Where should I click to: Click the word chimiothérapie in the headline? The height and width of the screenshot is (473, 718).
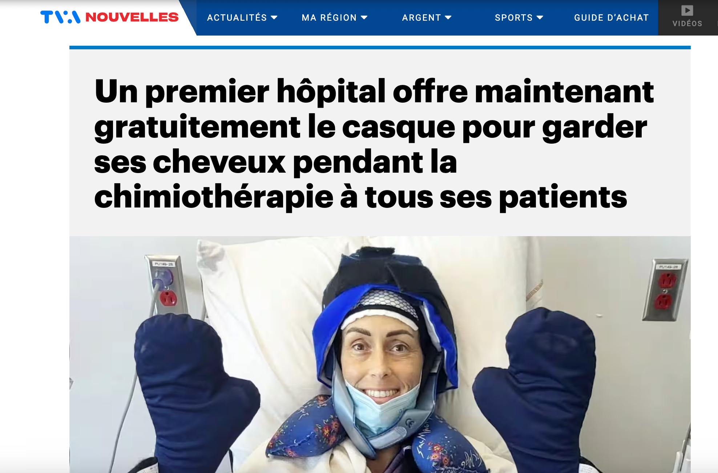(x=214, y=197)
